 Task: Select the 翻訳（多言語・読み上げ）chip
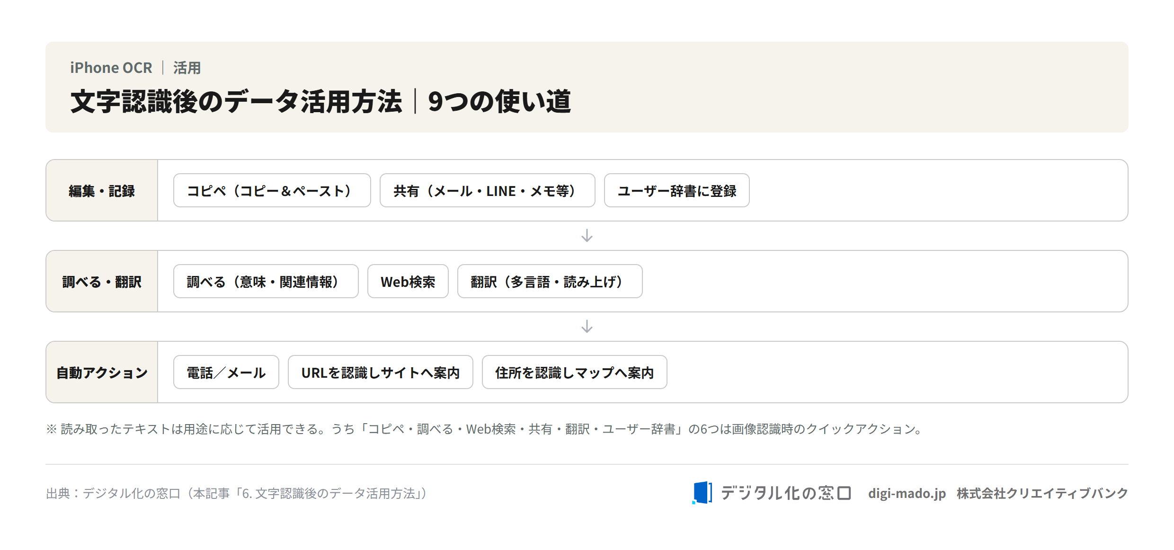(x=550, y=281)
